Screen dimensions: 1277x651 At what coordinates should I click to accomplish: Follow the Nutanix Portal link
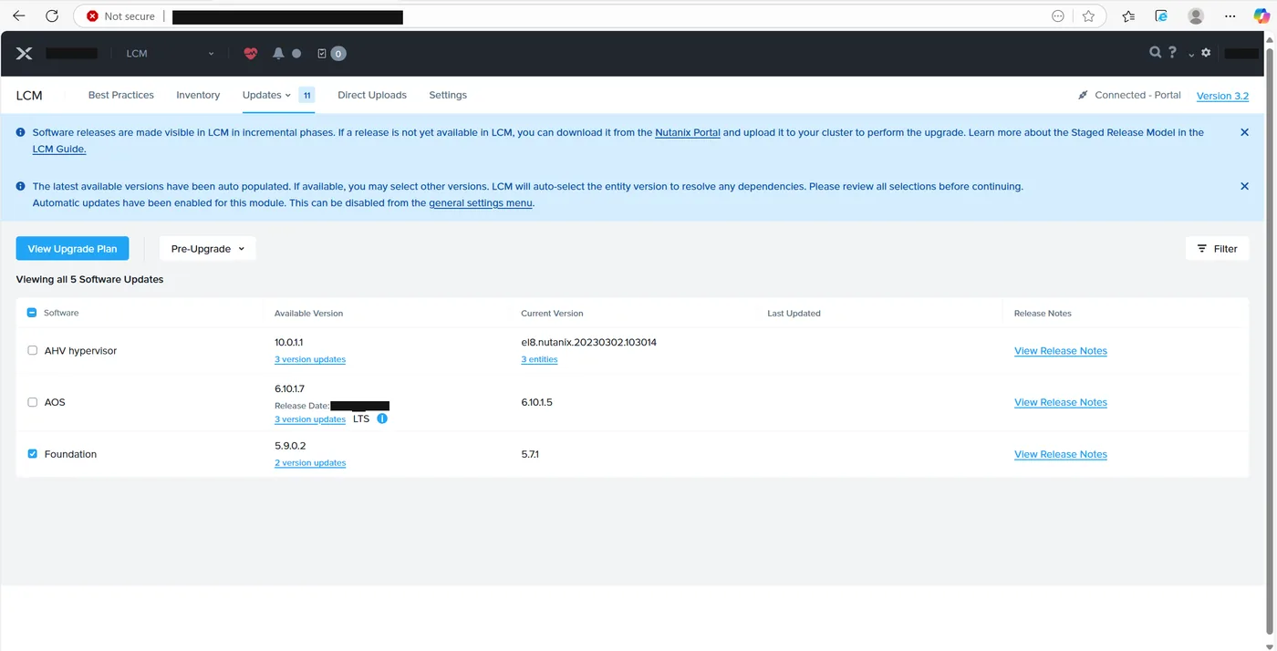coord(688,132)
